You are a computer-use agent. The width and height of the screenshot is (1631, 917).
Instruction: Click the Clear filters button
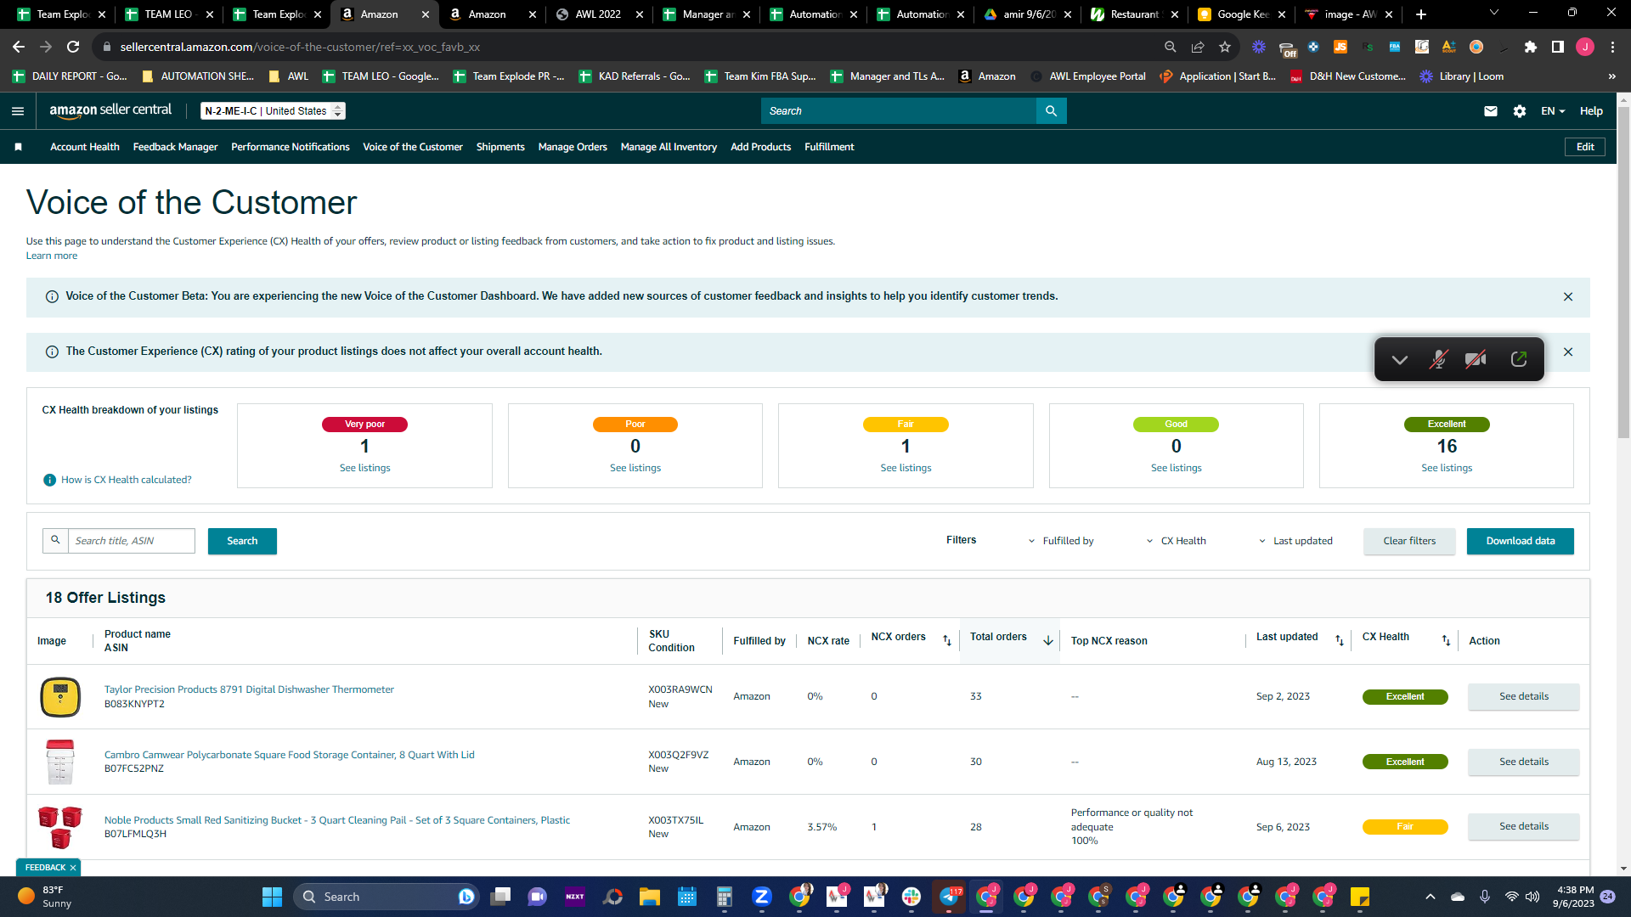tap(1409, 541)
